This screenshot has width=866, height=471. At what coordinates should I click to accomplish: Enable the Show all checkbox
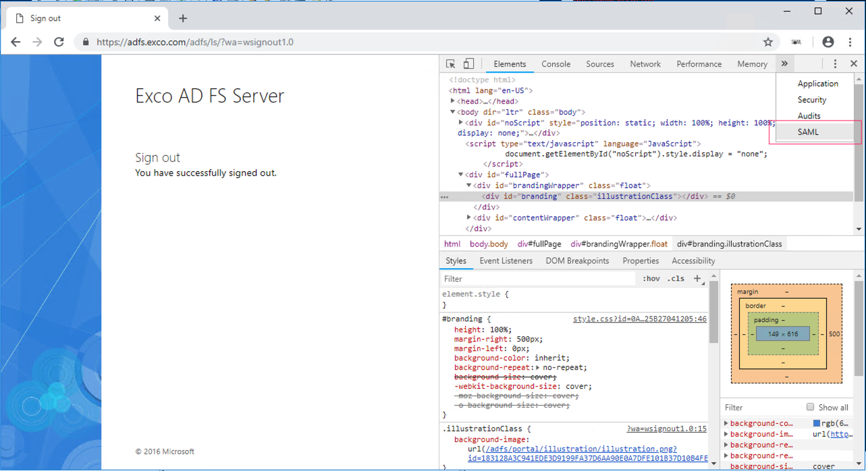pyautogui.click(x=810, y=407)
